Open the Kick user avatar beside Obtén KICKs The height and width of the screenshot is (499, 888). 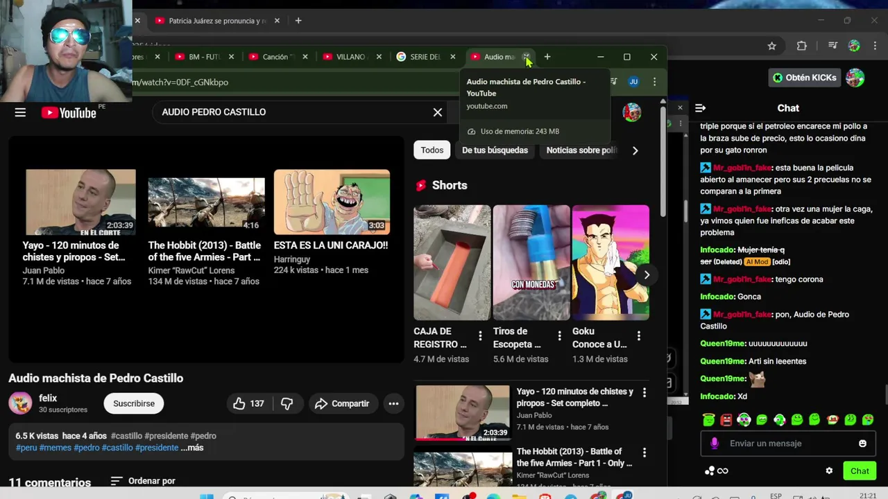tap(855, 78)
